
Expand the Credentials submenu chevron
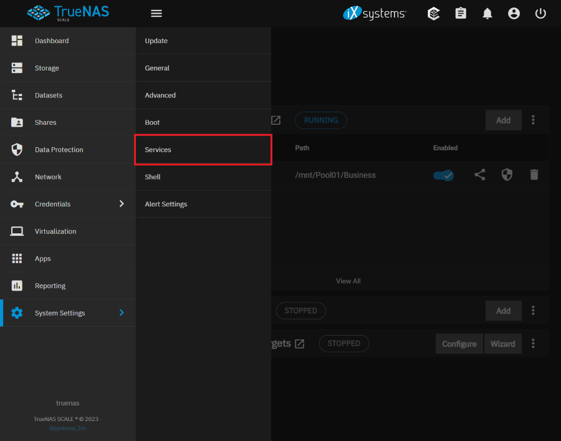click(x=122, y=204)
